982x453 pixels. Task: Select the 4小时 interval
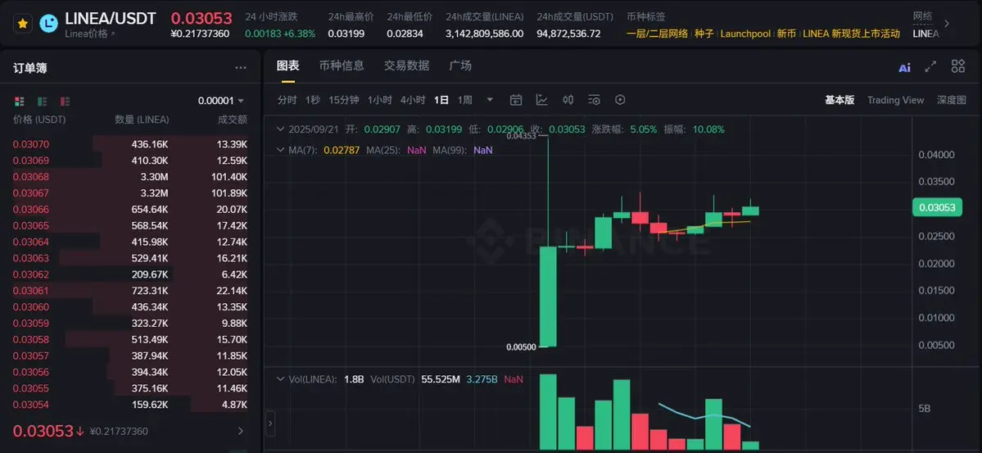click(x=413, y=100)
